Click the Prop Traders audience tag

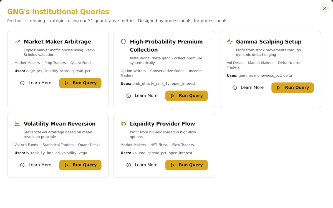tap(55, 63)
